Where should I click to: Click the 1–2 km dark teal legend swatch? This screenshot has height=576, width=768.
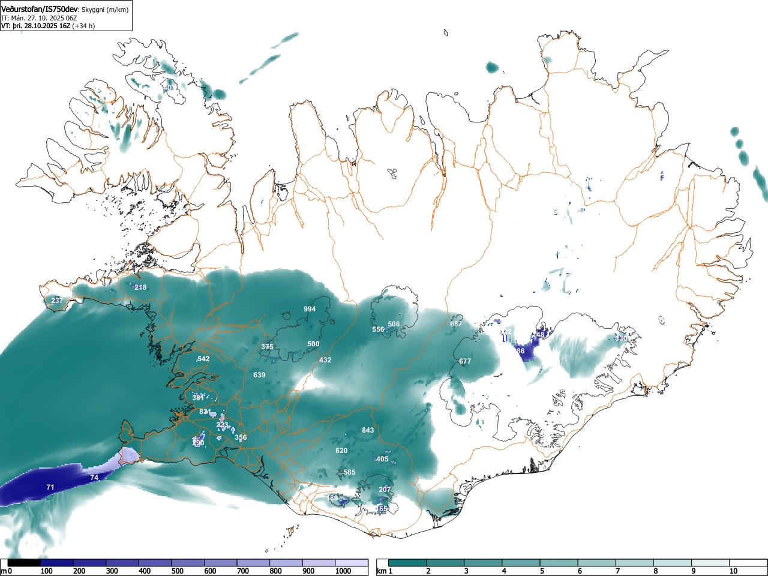pos(408,563)
